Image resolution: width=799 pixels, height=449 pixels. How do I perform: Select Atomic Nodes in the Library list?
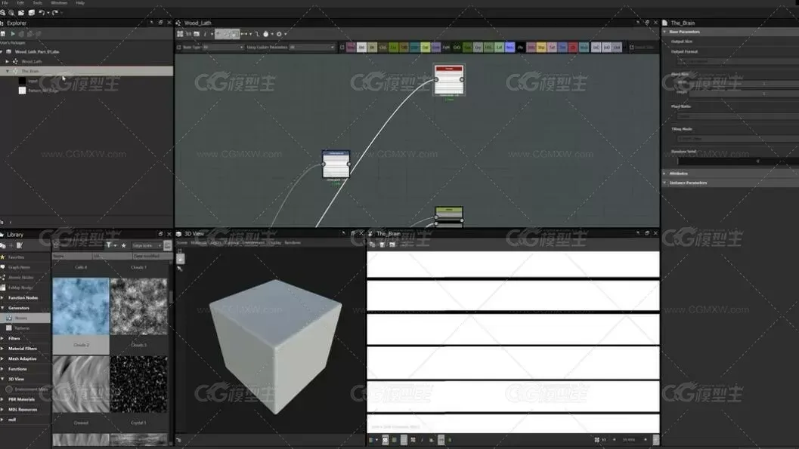coord(20,277)
